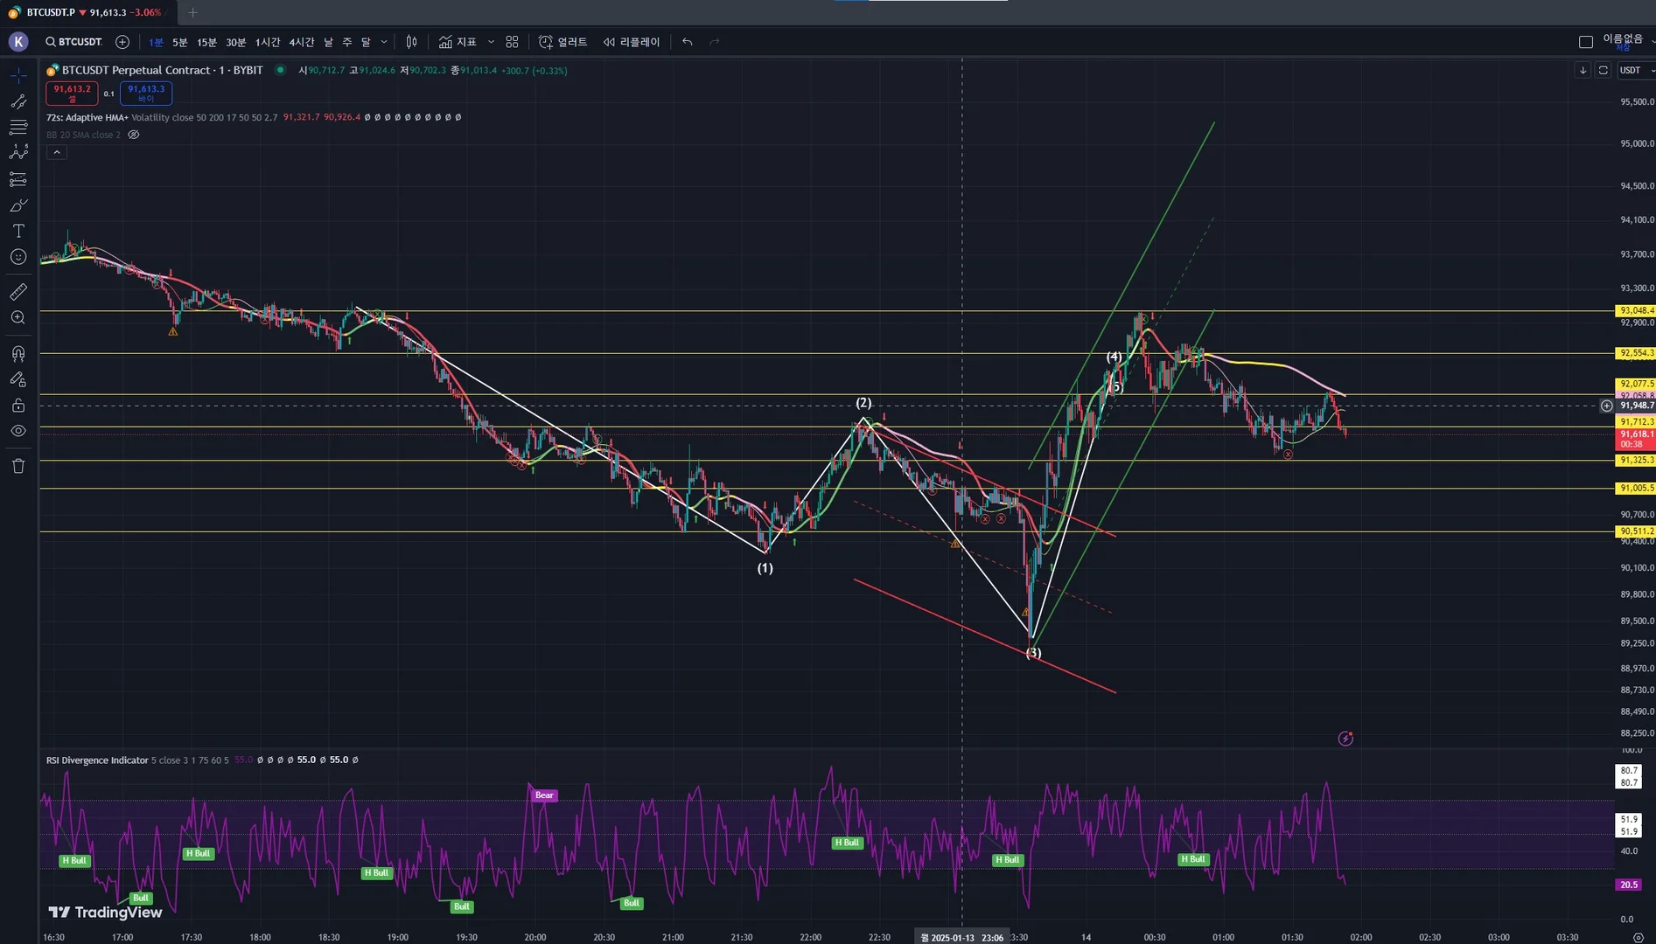
Task: Click the trash icon to remove drawings
Action: click(x=18, y=466)
